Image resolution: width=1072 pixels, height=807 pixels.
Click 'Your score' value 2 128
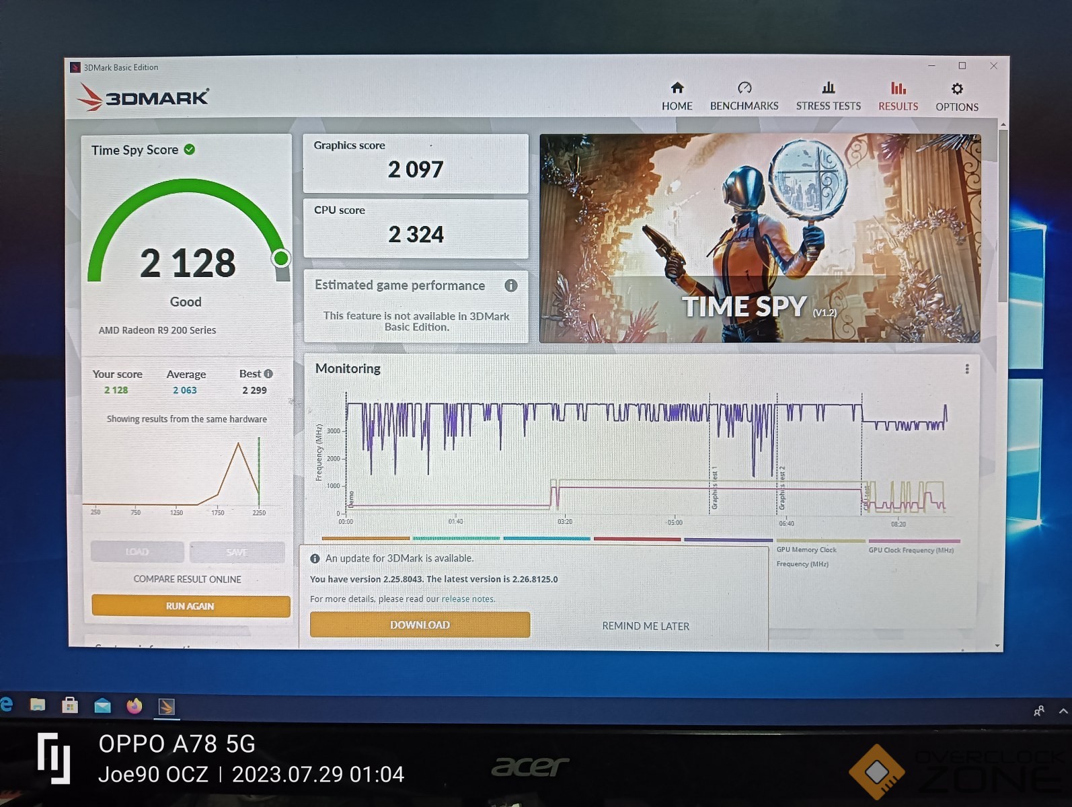(116, 390)
